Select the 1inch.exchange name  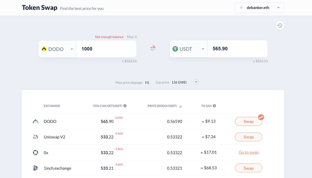pyautogui.click(x=57, y=168)
